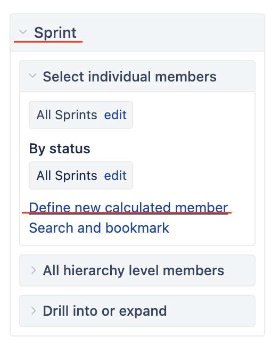Edit the All Sprints under By status
Screen dimensions: 280x345
(x=116, y=176)
